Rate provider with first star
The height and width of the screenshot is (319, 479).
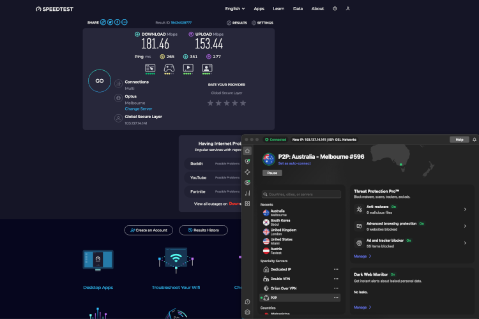[210, 103]
